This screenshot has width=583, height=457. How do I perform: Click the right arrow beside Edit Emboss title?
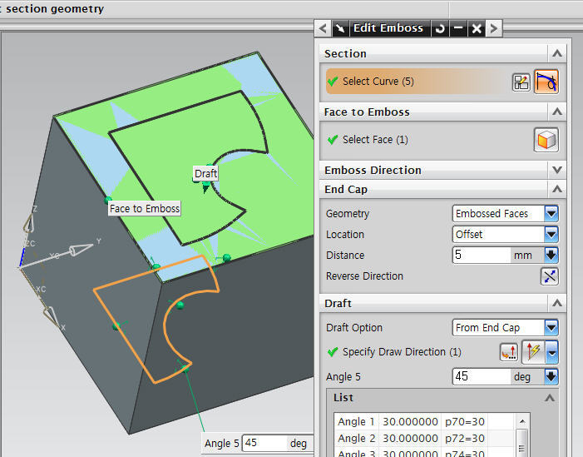pyautogui.click(x=494, y=28)
